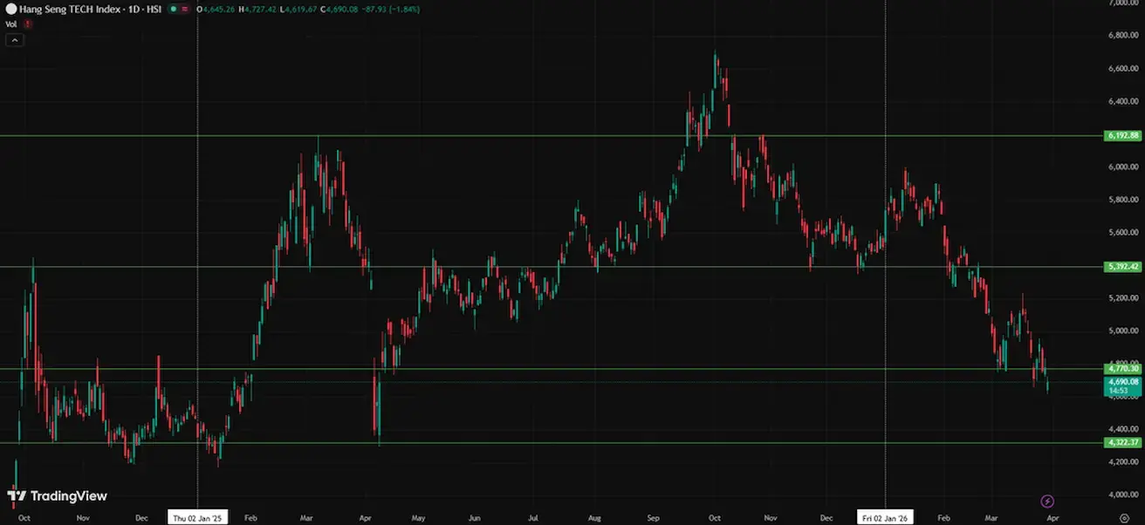
Task: Select the 4,322.37 support line label
Action: [1122, 443]
